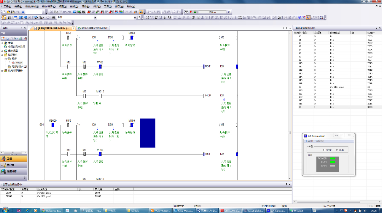Click the Cut scissors icon

click(52, 12)
